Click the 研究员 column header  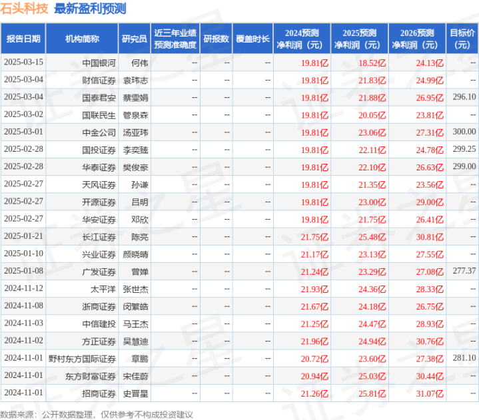point(135,39)
